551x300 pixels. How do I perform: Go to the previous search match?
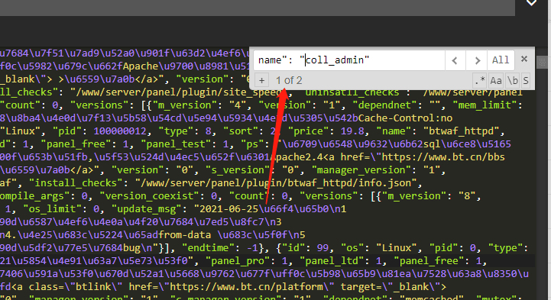455,60
